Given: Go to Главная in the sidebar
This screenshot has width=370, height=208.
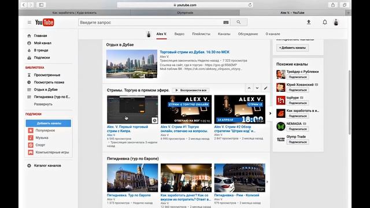Looking at the screenshot, I should click(x=40, y=36).
